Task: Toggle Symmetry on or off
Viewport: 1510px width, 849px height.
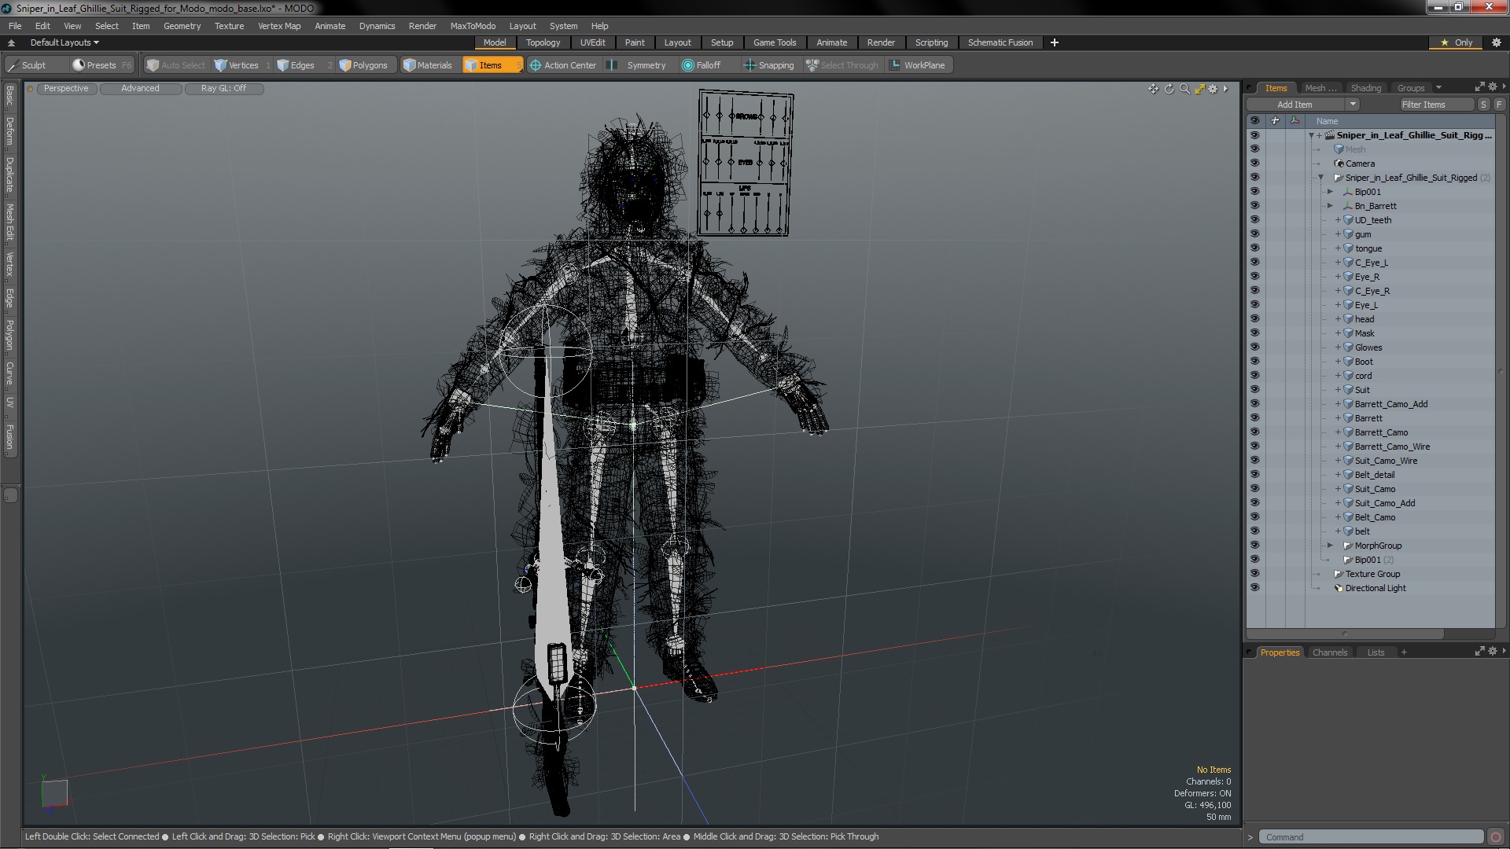Action: [638, 65]
